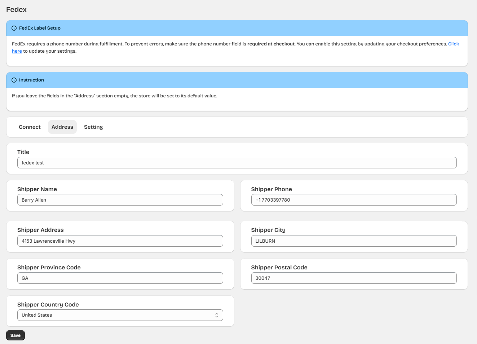477x344 pixels.
Task: Click the info icon beside Instruction
Action: click(x=14, y=80)
